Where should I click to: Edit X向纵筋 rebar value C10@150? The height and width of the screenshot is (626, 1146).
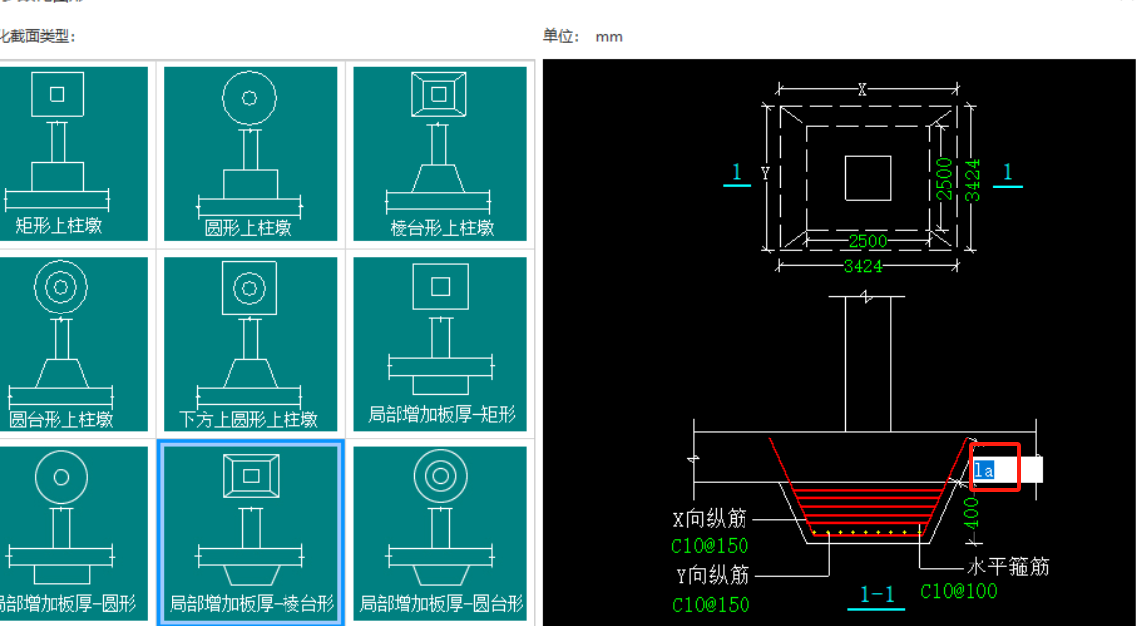[x=710, y=546]
